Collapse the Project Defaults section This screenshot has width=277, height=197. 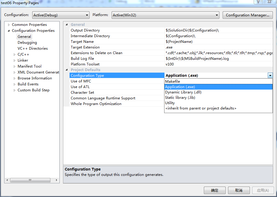pyautogui.click(x=67, y=70)
